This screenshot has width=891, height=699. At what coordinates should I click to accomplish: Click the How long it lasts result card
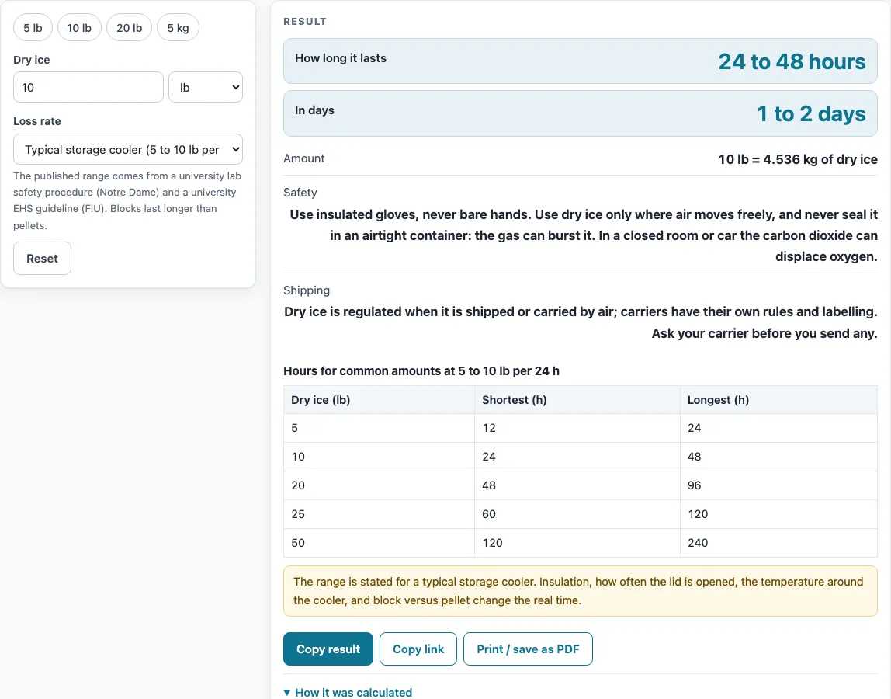tap(581, 61)
